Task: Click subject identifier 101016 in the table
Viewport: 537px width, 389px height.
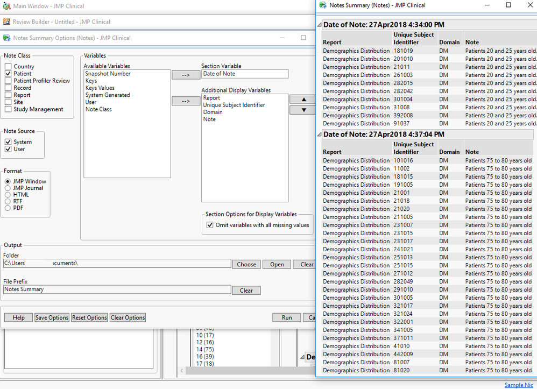Action: click(x=403, y=160)
